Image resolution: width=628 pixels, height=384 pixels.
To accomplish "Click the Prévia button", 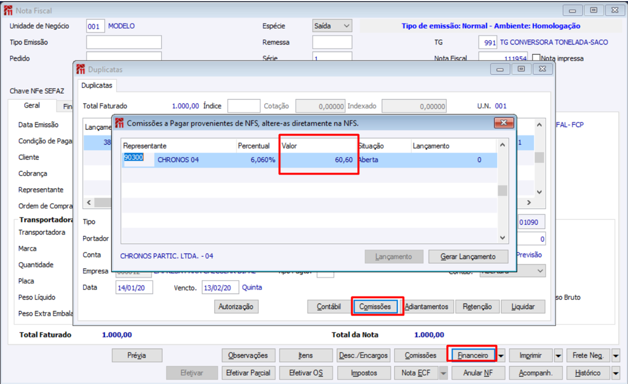I will point(137,355).
